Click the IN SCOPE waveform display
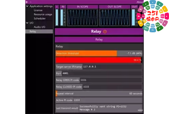This screenshot has height=114, width=169. [82, 18]
